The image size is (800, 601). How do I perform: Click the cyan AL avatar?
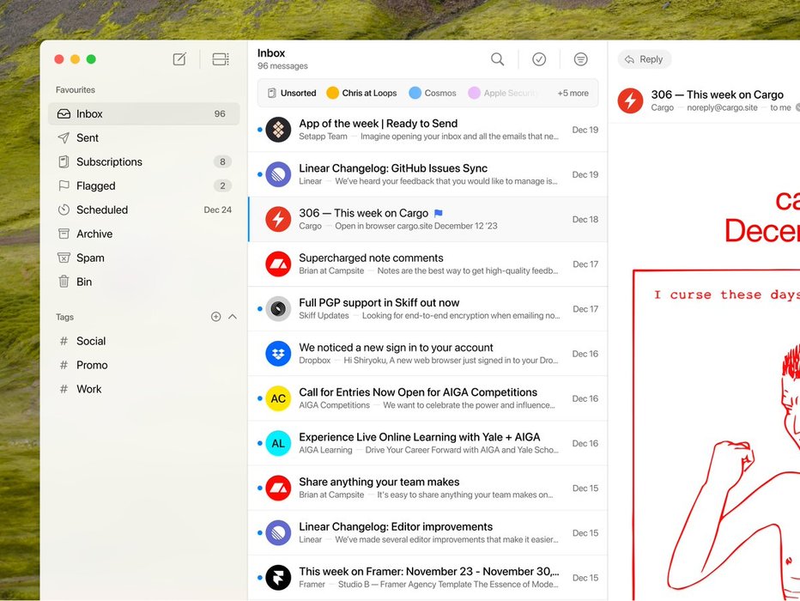click(x=278, y=443)
